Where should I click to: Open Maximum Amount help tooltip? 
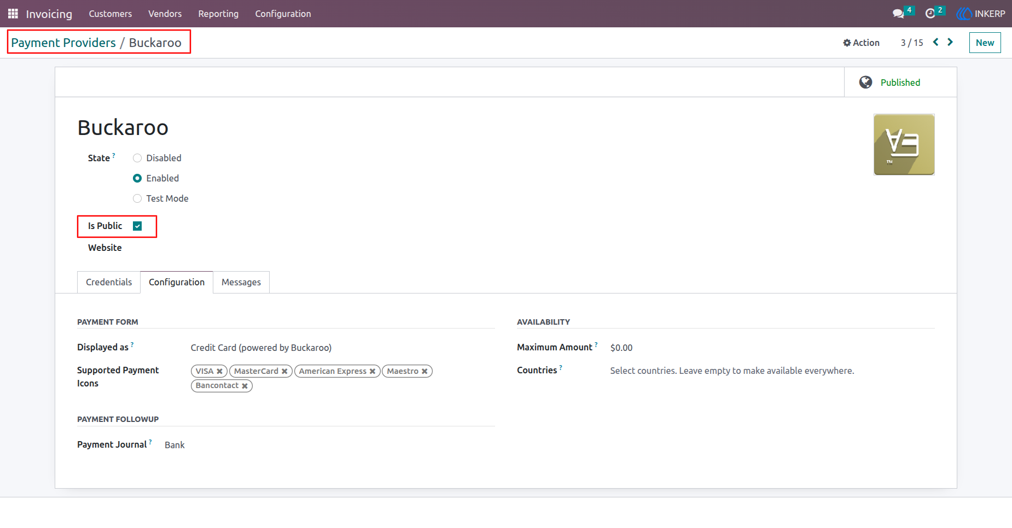pos(596,344)
